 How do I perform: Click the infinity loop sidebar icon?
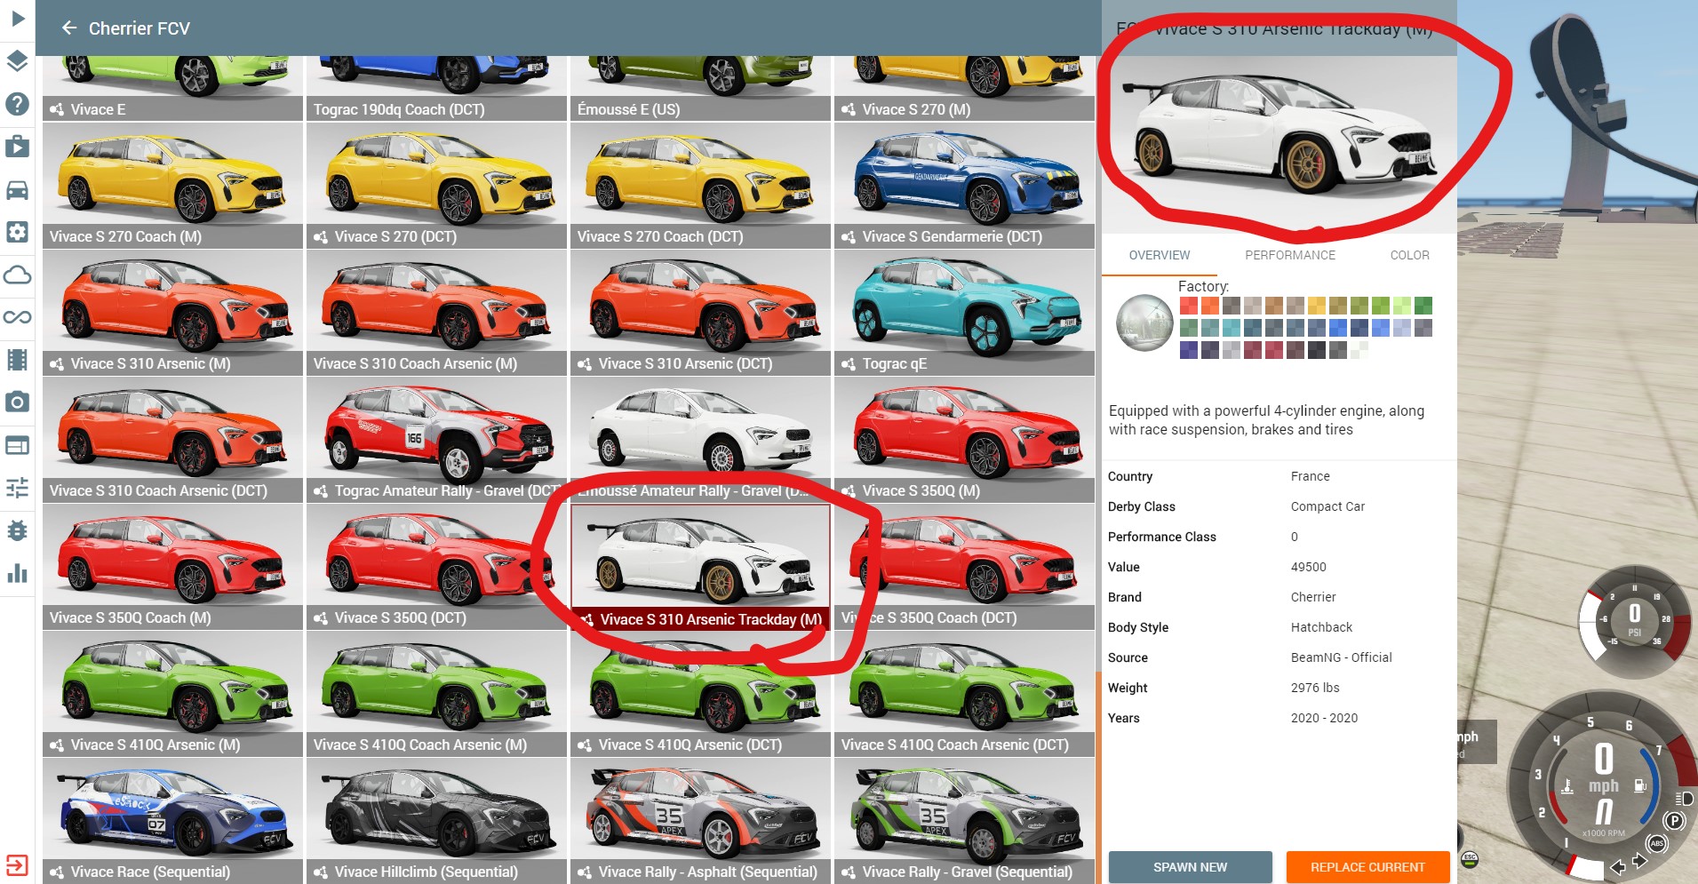[x=17, y=317]
